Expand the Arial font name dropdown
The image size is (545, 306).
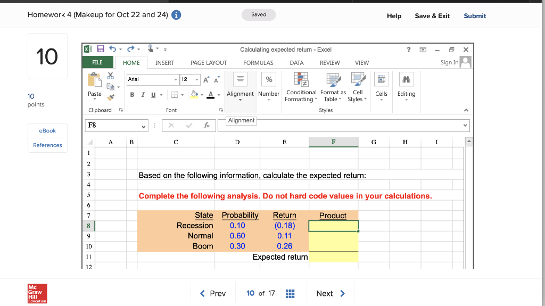[176, 80]
